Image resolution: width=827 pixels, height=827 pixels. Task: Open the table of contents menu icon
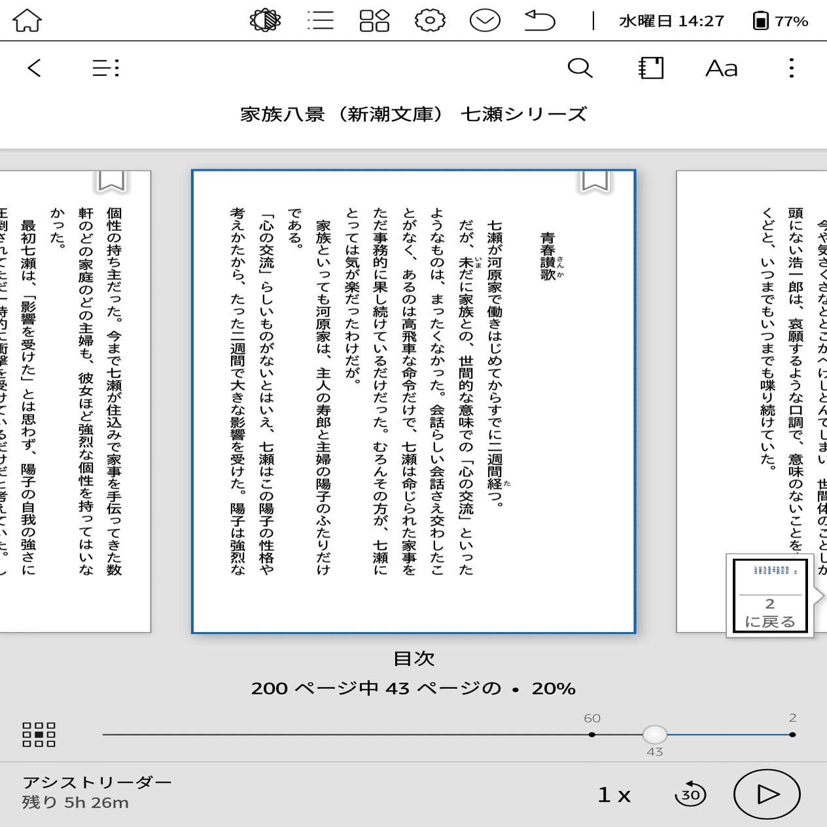coord(105,67)
